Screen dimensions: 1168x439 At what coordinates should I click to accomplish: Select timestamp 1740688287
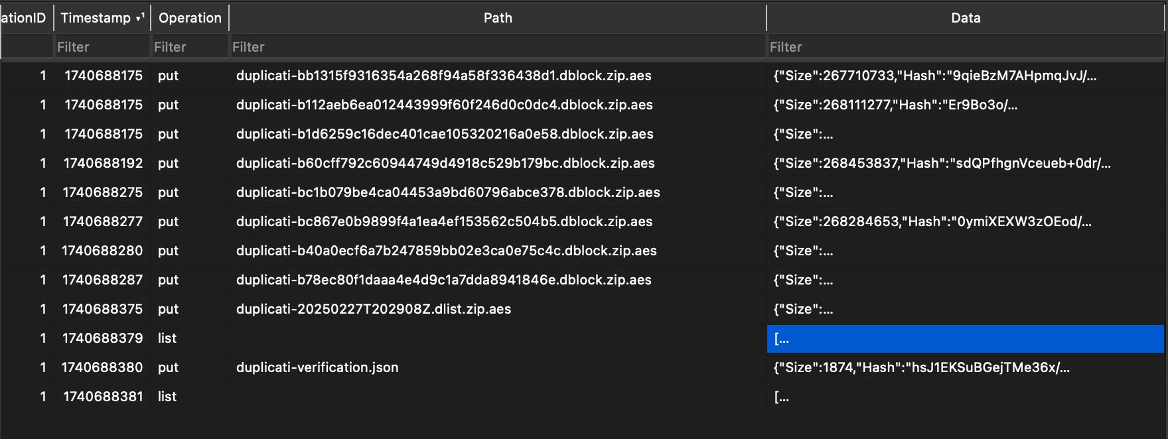103,280
